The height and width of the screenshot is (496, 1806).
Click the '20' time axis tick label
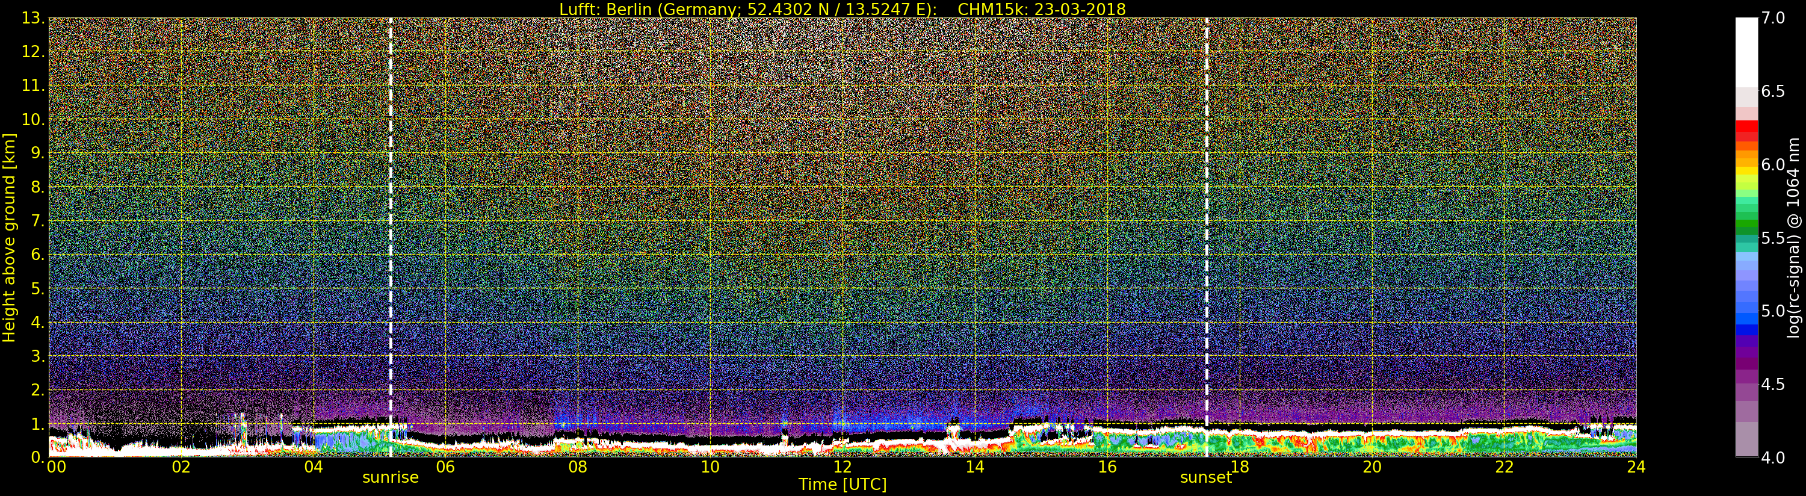(x=1372, y=467)
